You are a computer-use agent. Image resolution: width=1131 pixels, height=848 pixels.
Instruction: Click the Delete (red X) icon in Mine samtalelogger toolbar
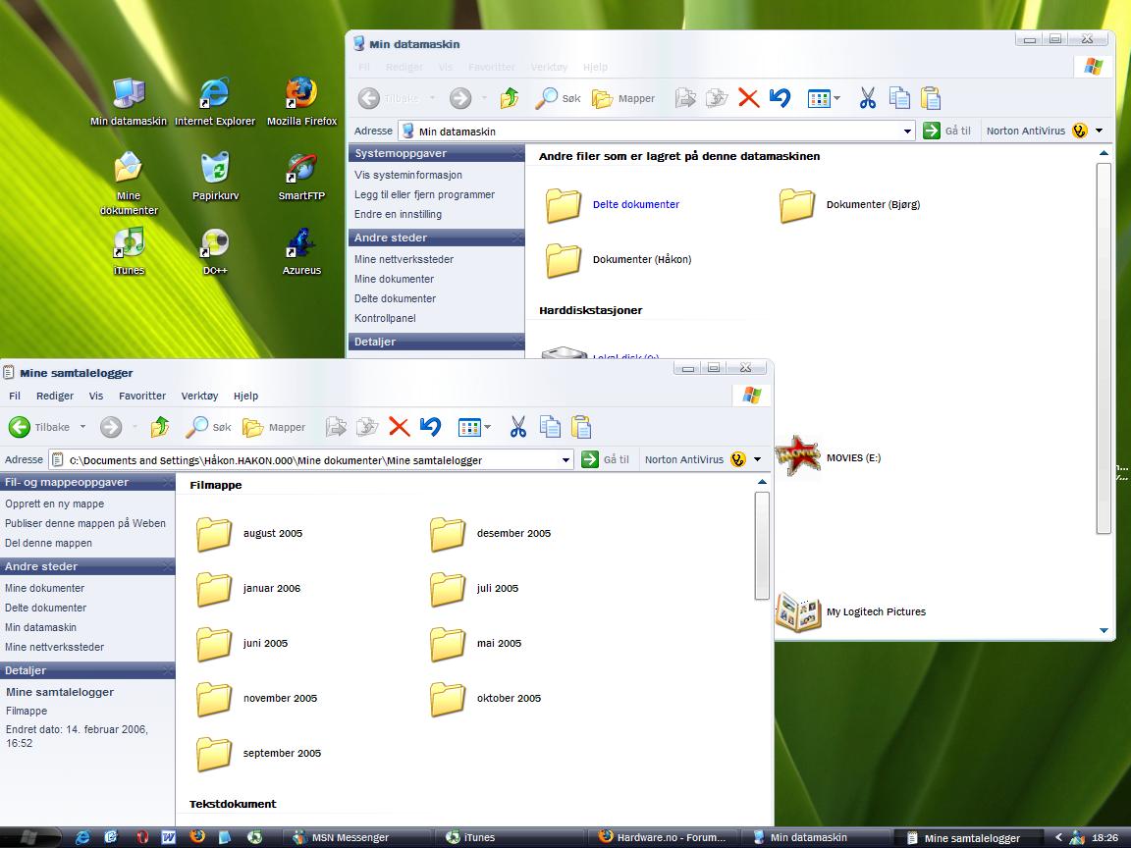point(399,427)
